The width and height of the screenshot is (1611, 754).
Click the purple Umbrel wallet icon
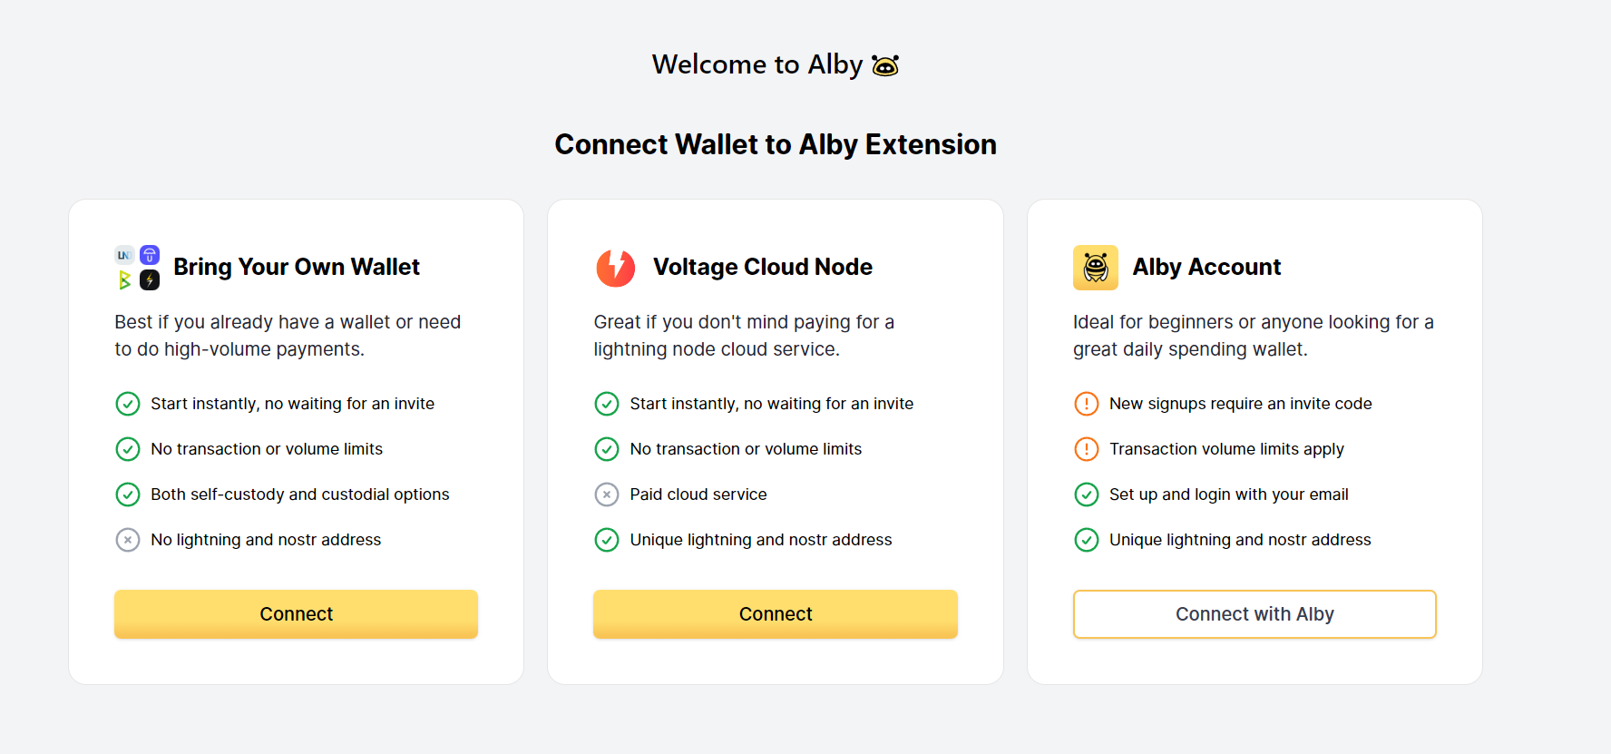point(150,255)
